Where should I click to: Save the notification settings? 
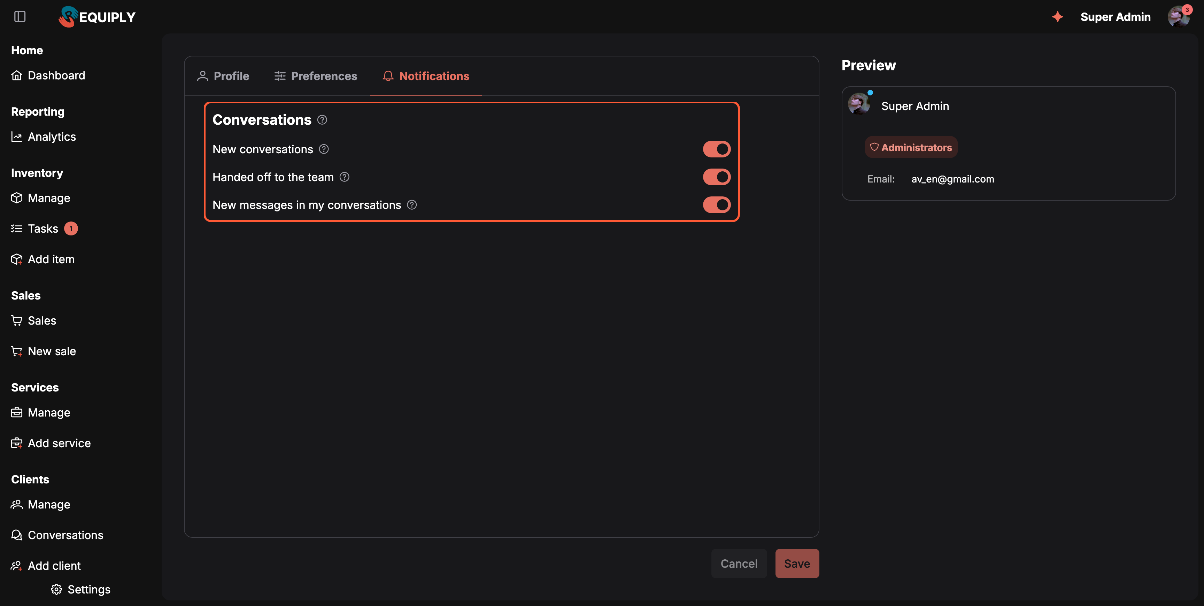click(x=797, y=564)
